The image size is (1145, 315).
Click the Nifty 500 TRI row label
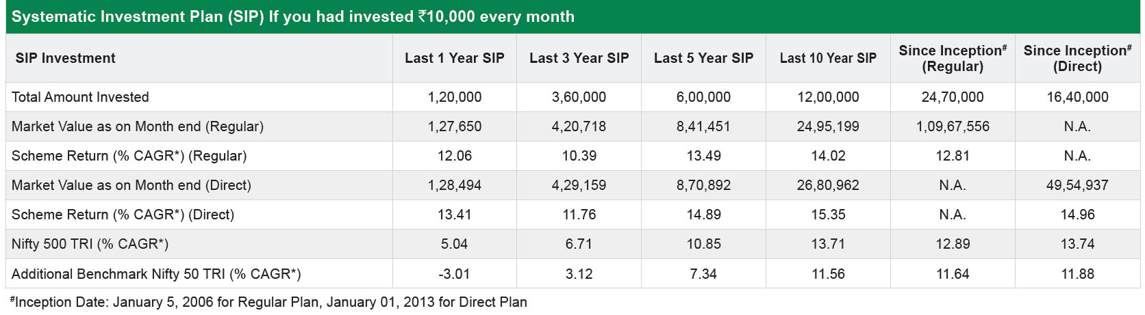(x=90, y=244)
